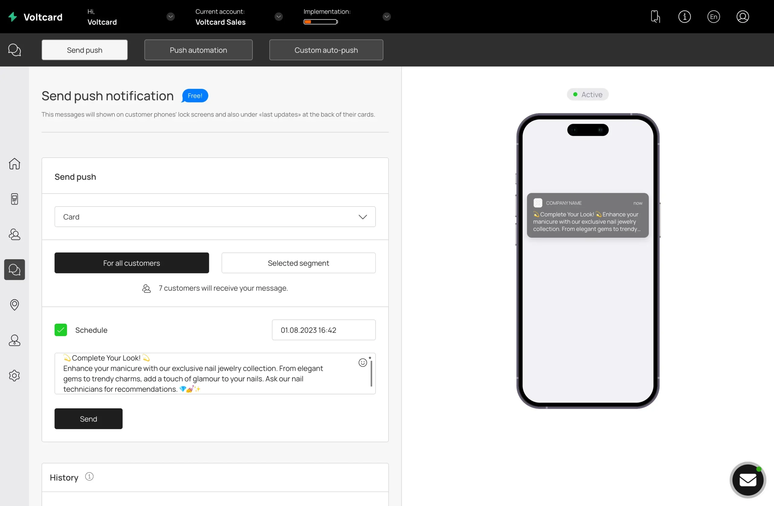Choose the Selected segment option

(298, 263)
